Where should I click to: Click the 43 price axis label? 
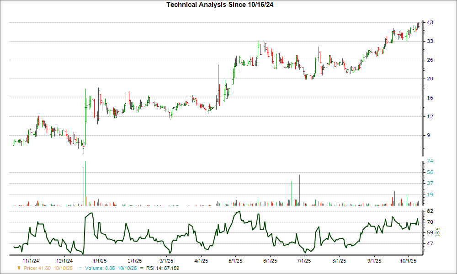tap(430, 22)
